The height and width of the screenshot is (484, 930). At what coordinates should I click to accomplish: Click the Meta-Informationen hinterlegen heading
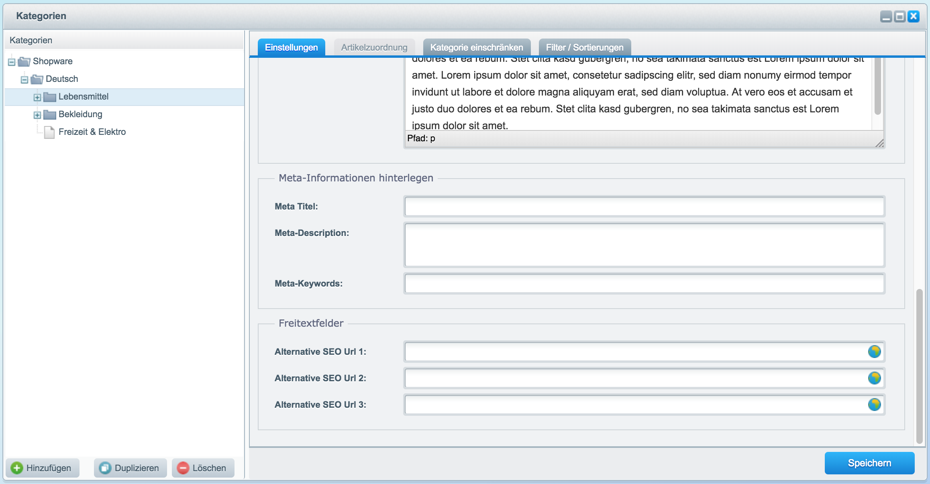(x=356, y=178)
